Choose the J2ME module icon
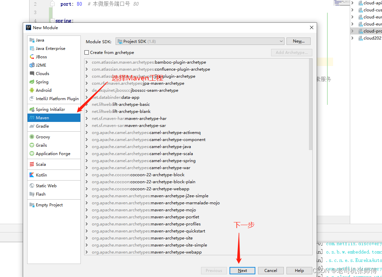 click(x=32, y=65)
